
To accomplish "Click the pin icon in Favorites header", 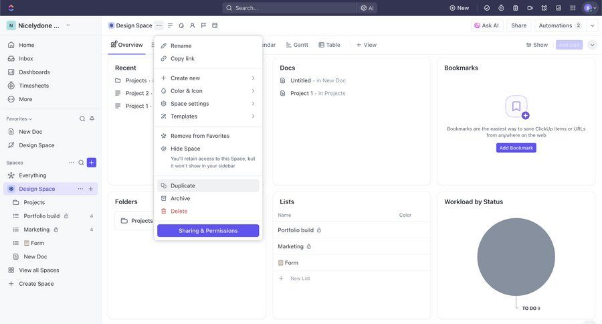I will pos(92,118).
